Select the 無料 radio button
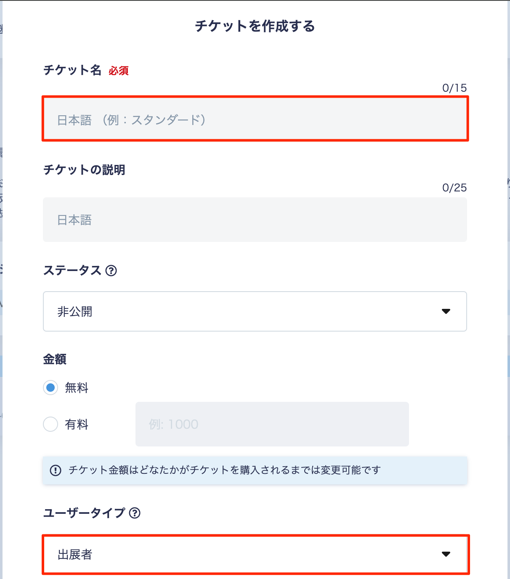Viewport: 510px width, 579px height. tap(50, 388)
